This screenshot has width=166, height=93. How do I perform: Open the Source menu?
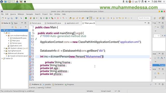(x=13, y=14)
